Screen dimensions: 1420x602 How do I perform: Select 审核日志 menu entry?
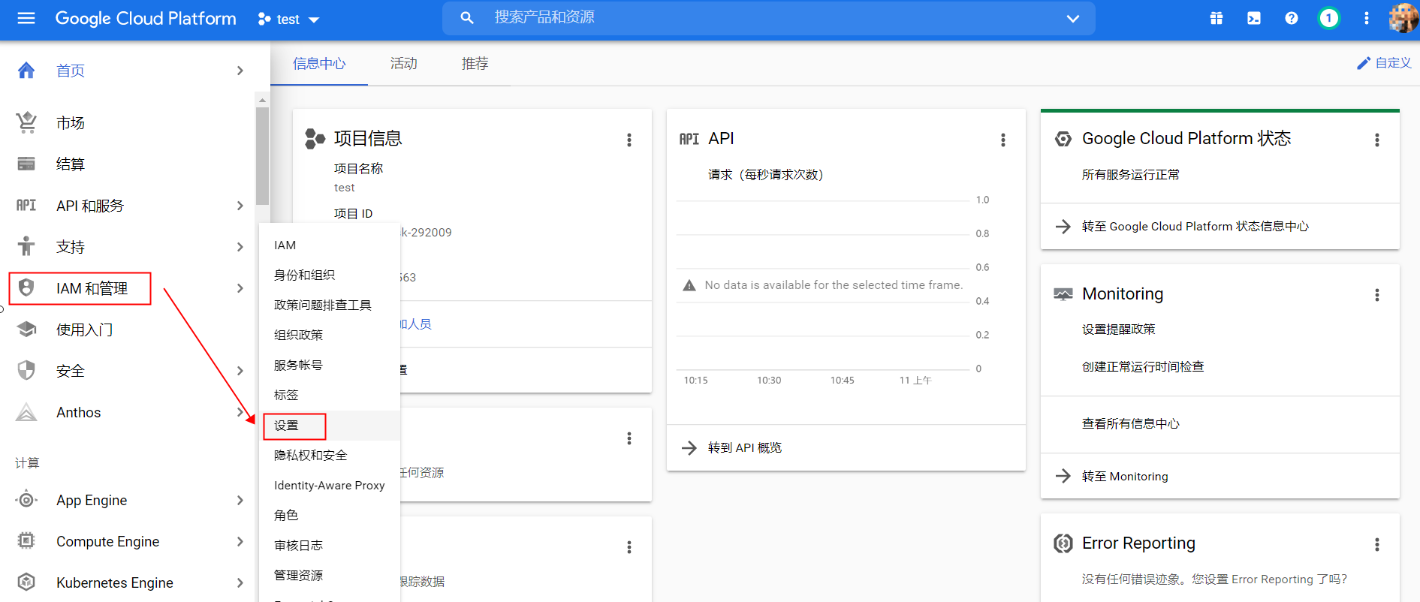point(330,545)
